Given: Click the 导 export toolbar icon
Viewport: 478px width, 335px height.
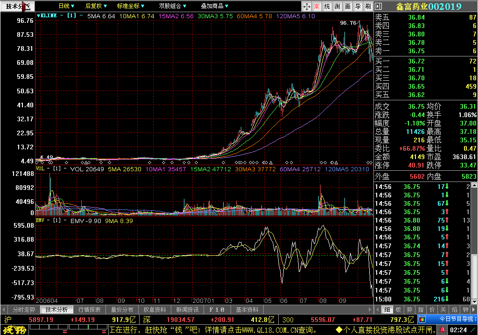Looking at the screenshot, I should [x=358, y=7].
